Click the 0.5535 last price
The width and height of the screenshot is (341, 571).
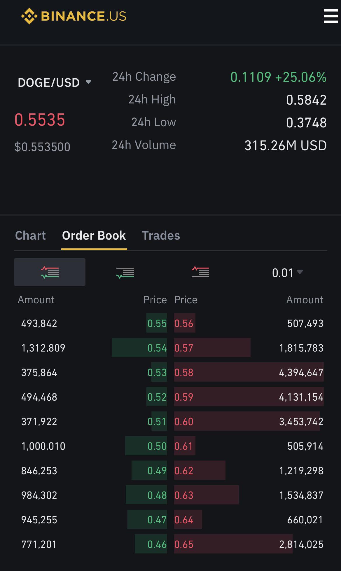click(x=40, y=120)
